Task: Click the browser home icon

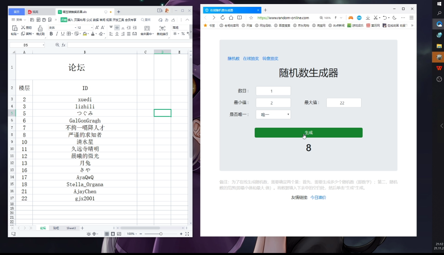Action: point(231,18)
